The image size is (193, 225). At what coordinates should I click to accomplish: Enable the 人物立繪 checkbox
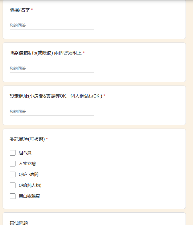pyautogui.click(x=13, y=164)
